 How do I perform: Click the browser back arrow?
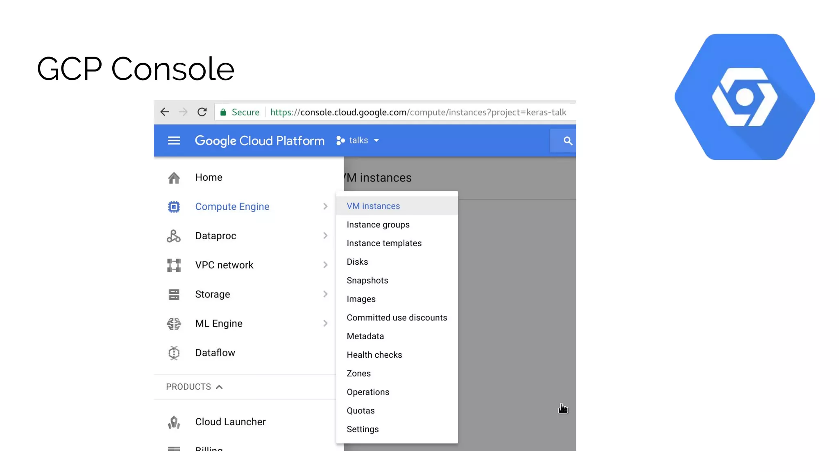click(x=165, y=112)
